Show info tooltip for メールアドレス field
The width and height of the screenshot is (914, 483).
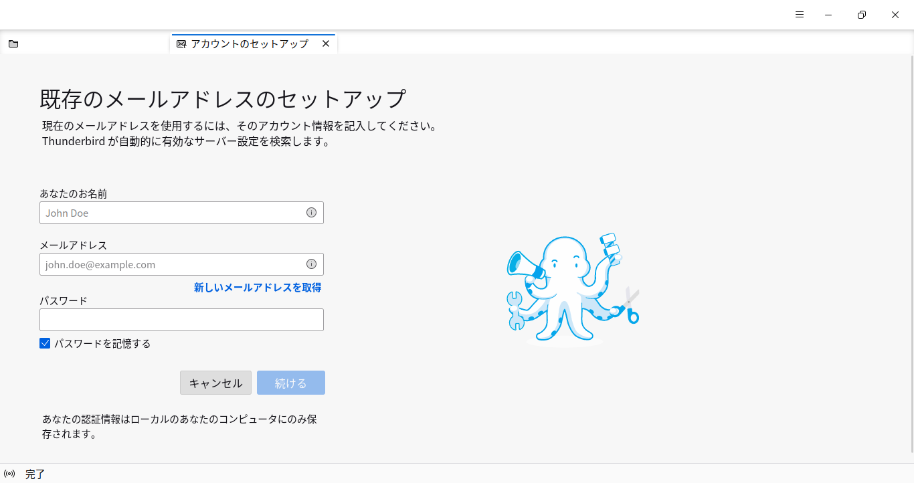click(x=311, y=264)
